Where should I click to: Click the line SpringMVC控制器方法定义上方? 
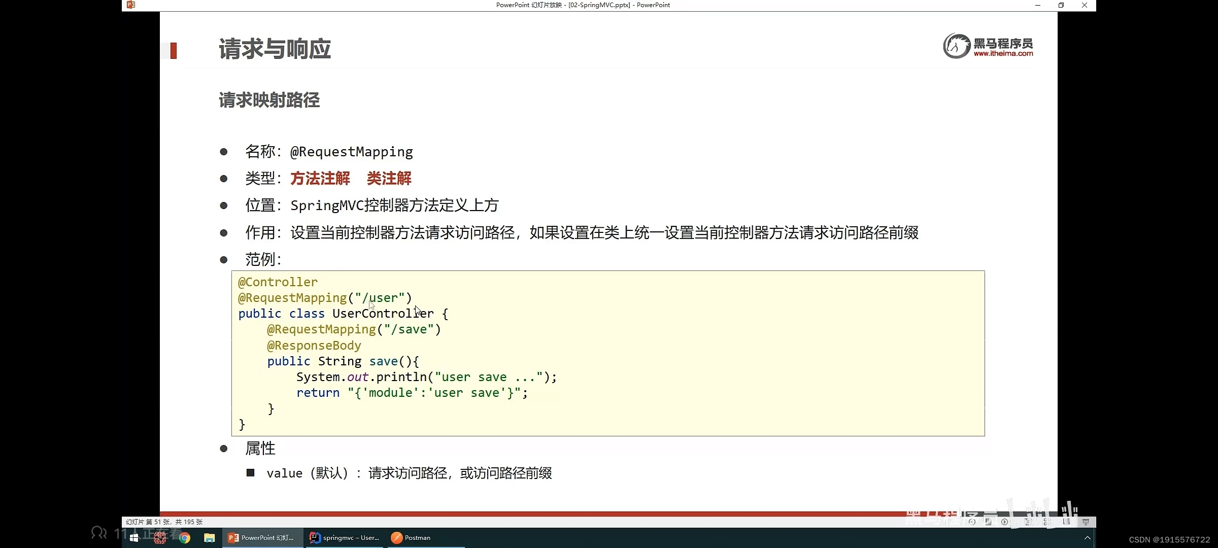(394, 205)
